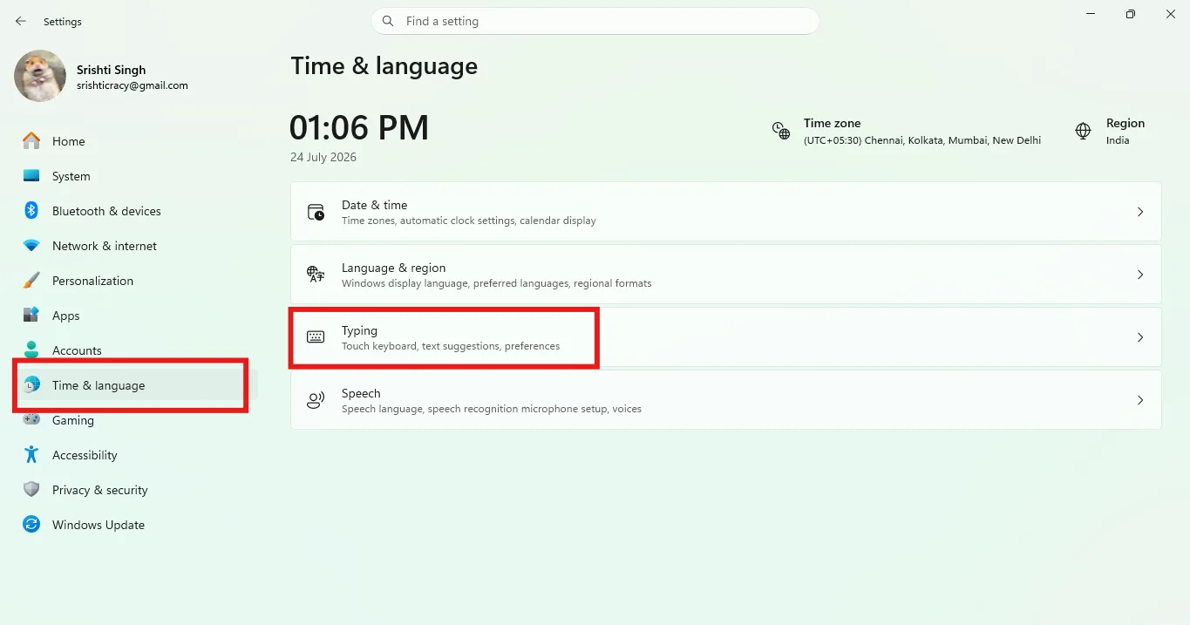
Task: Click the Time zone globe clock icon
Action: [781, 131]
